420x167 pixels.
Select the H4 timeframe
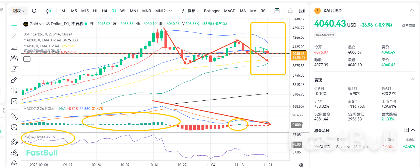click(x=104, y=11)
